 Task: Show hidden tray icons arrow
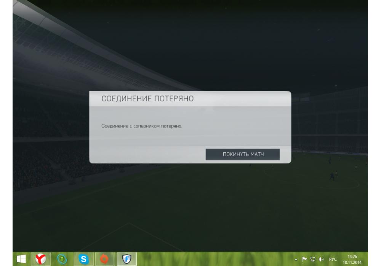click(x=296, y=260)
